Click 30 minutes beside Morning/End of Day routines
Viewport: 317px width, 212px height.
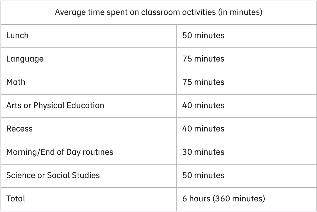click(x=203, y=152)
